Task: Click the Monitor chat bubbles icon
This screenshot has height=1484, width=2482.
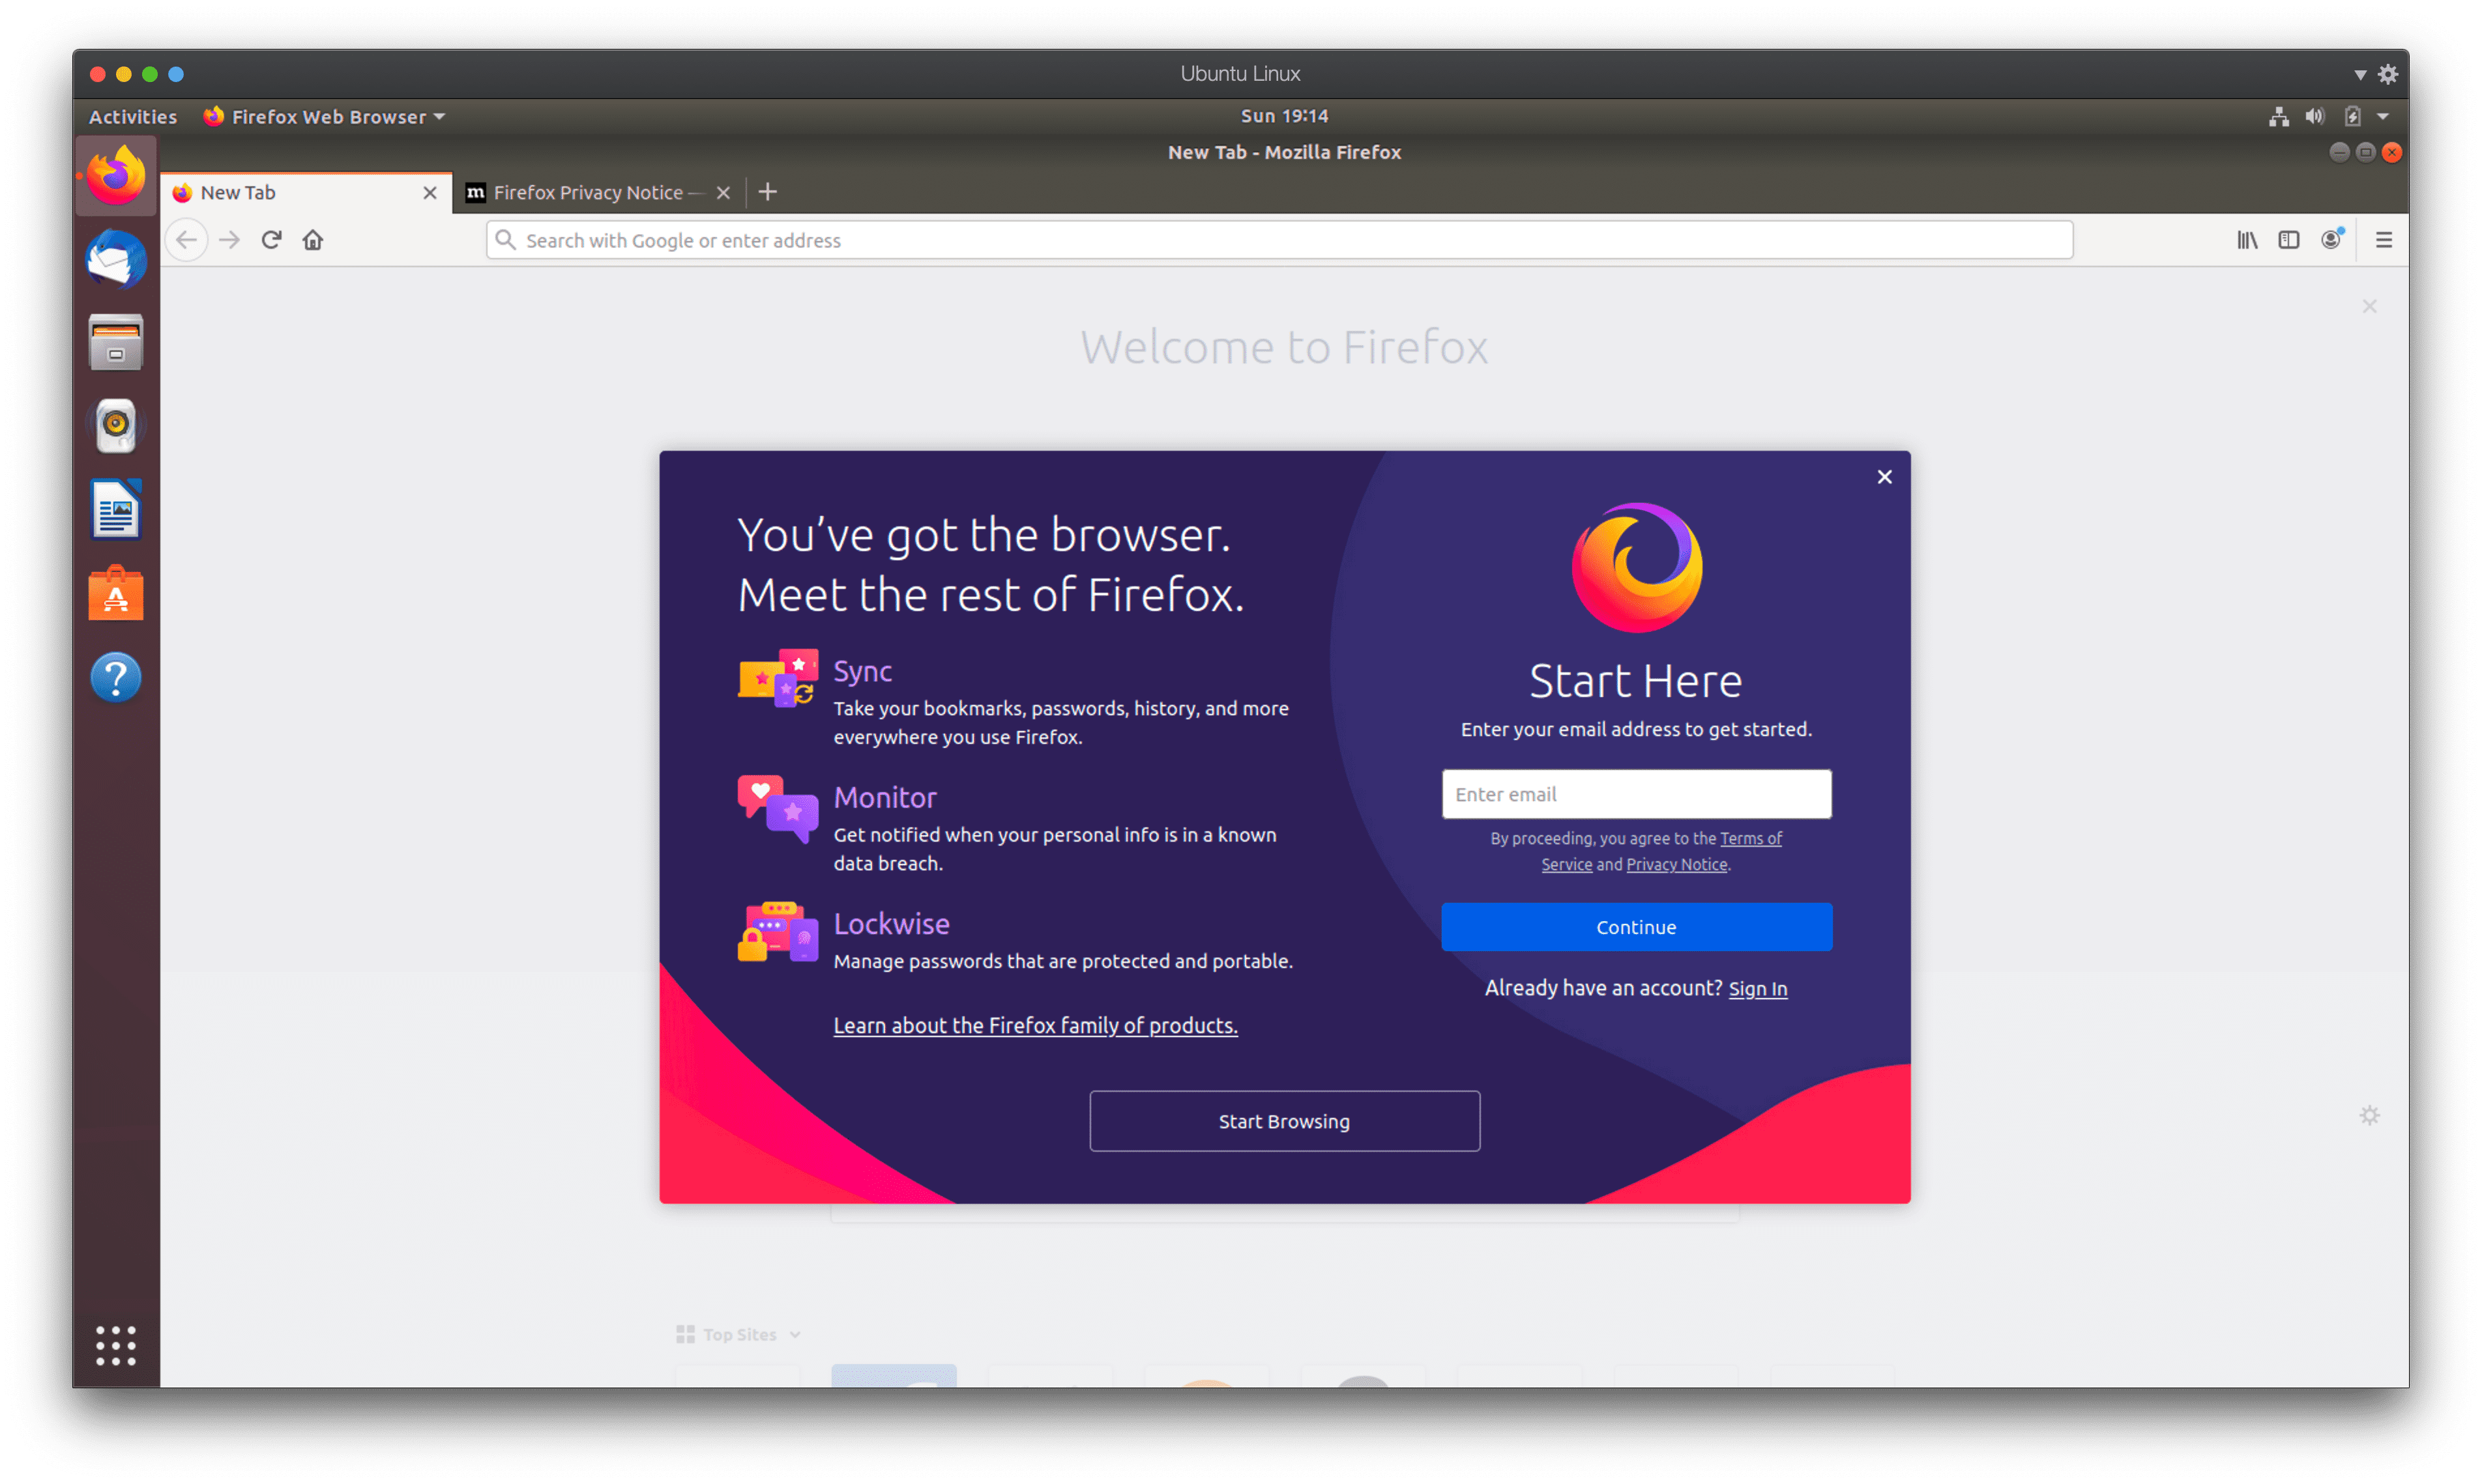Action: [x=778, y=808]
